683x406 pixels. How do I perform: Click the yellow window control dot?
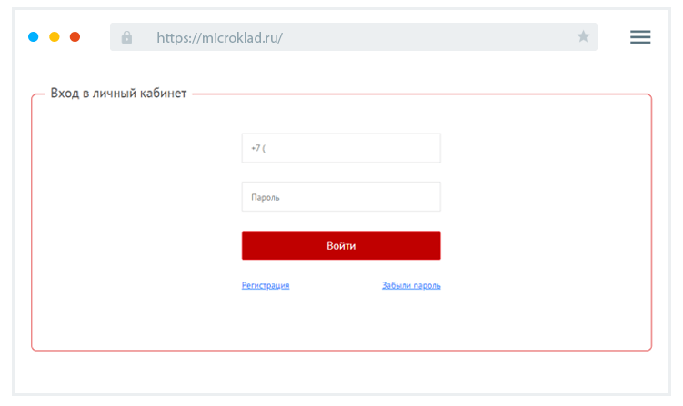55,37
